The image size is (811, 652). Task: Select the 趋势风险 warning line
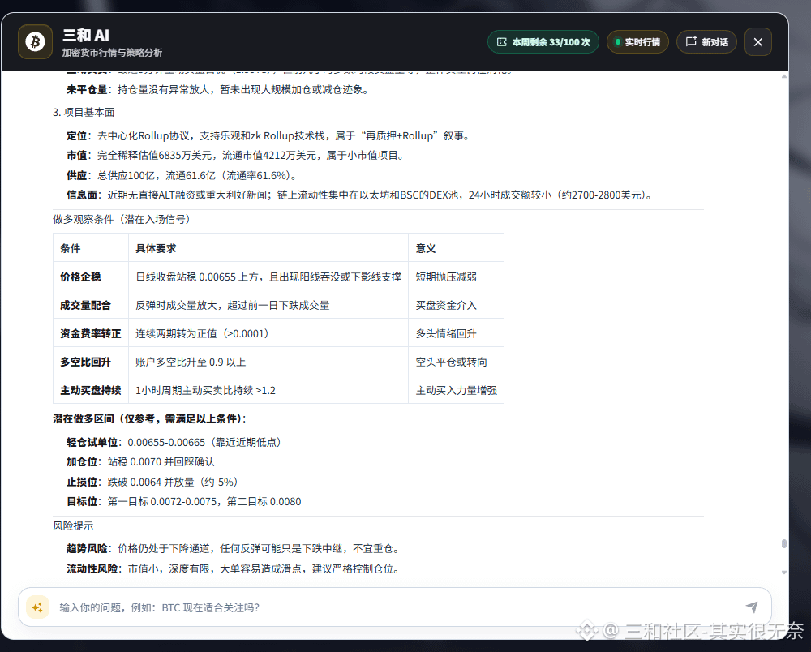[234, 548]
